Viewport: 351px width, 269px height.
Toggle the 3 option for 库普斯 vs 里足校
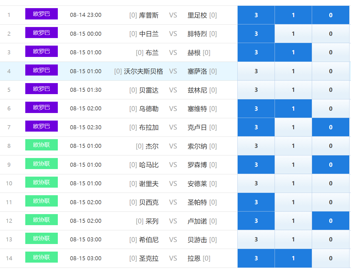click(256, 15)
